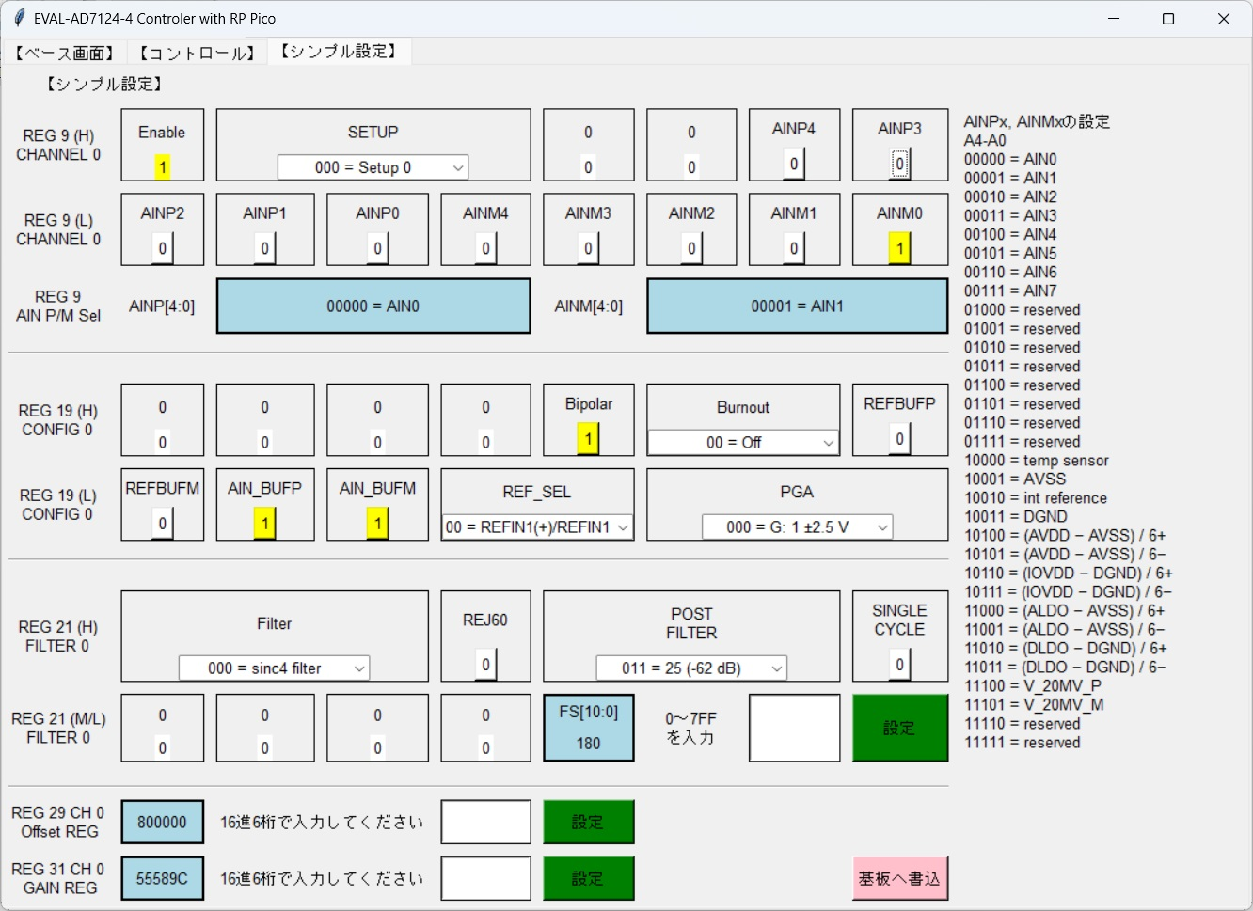Image resolution: width=1253 pixels, height=911 pixels.
Task: Expand the POST FILTER dropdown
Action: 690,668
